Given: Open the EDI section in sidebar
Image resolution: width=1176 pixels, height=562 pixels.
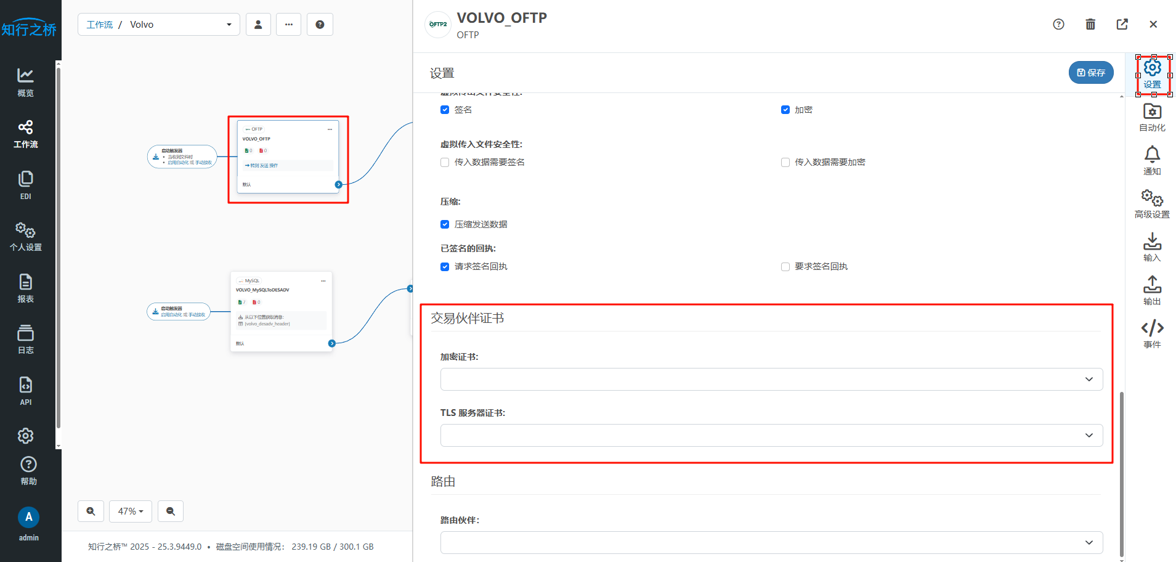Looking at the screenshot, I should point(26,185).
